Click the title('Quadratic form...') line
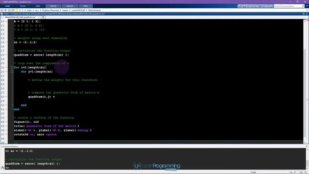 click(x=46, y=126)
